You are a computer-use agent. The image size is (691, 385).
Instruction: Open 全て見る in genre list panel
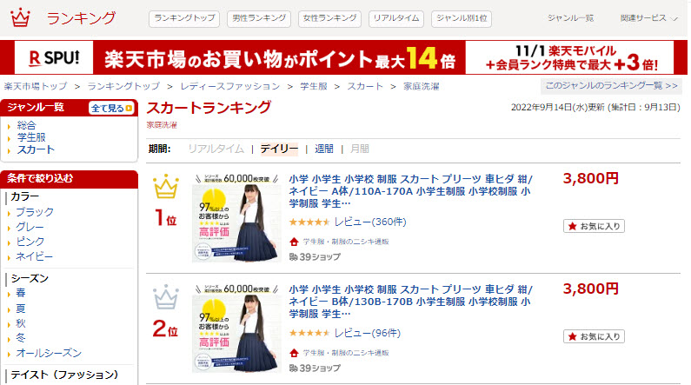click(111, 108)
